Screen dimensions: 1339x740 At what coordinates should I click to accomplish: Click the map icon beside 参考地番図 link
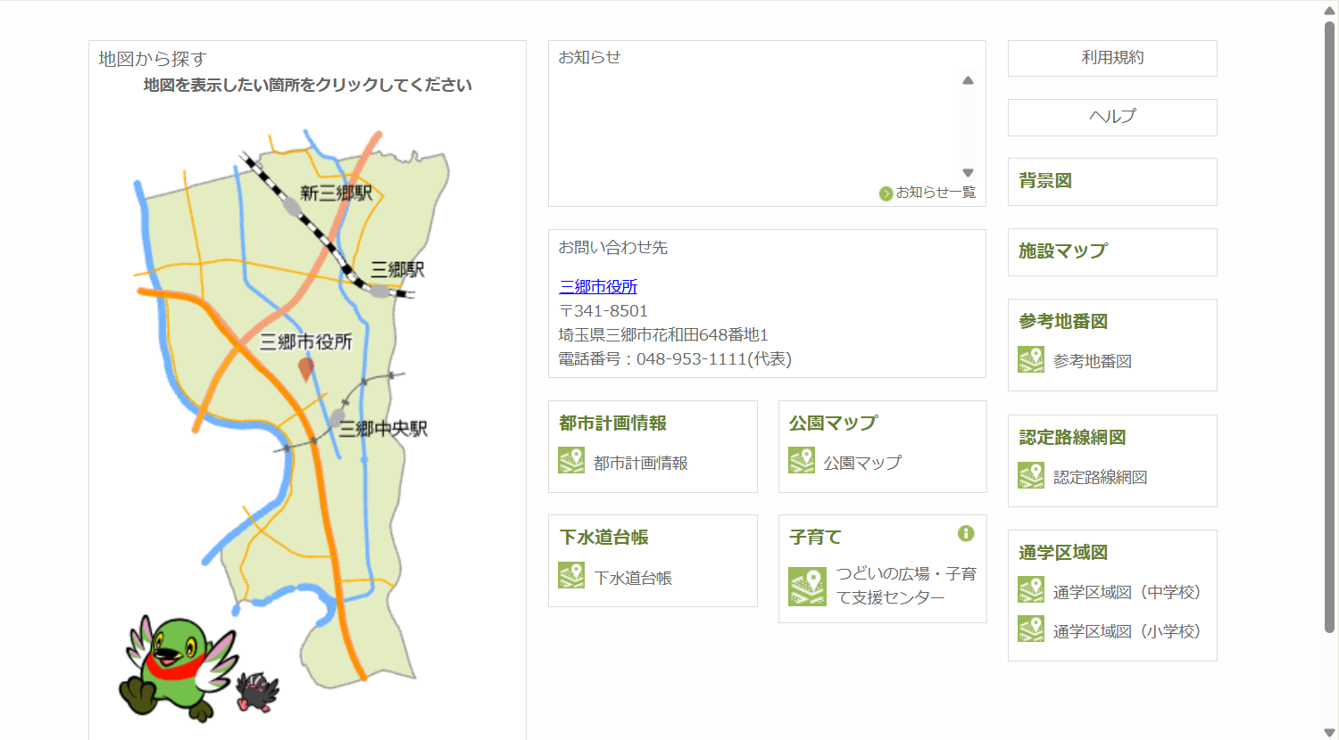pos(1031,359)
